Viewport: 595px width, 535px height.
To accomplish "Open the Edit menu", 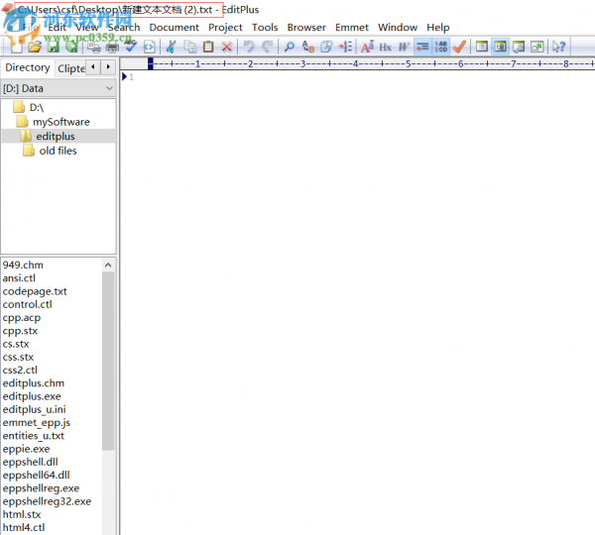I will [x=57, y=28].
